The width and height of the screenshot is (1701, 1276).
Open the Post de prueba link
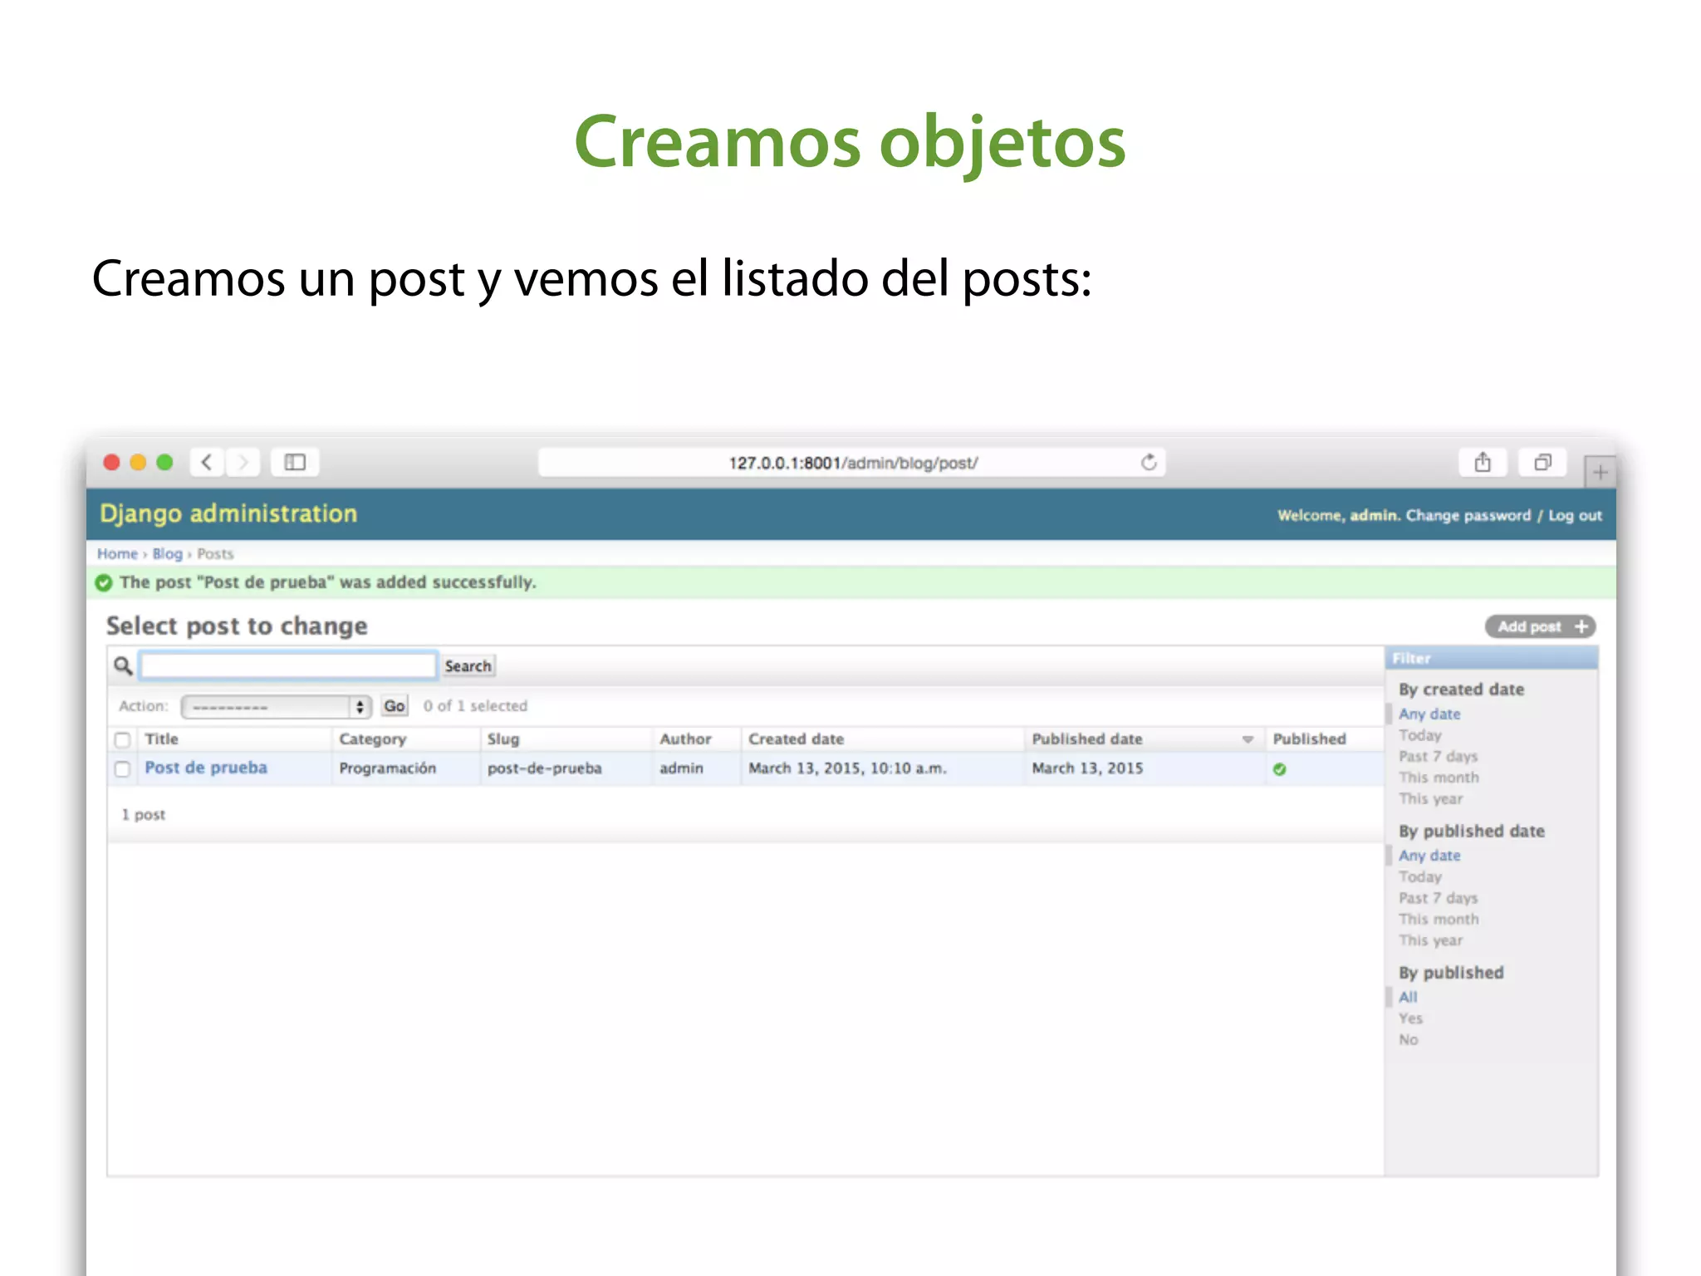click(x=206, y=768)
